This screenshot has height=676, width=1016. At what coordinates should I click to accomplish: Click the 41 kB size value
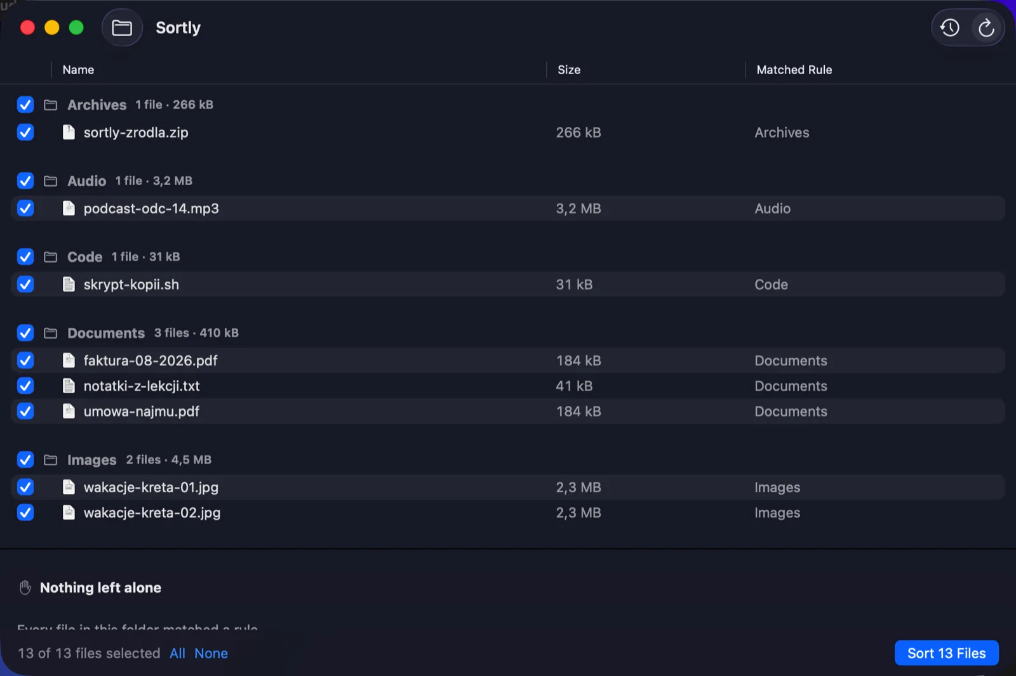click(574, 386)
